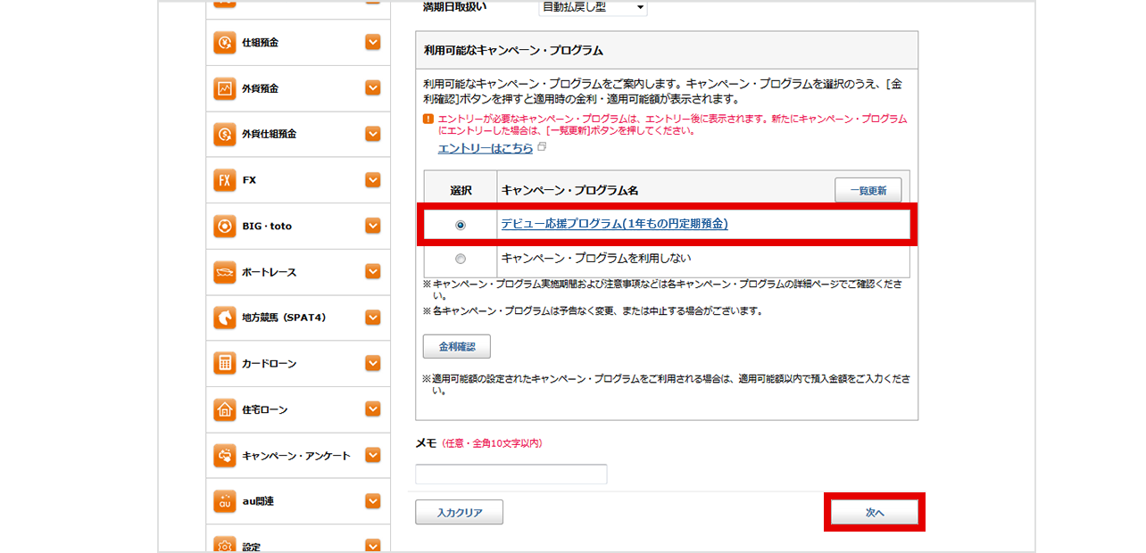Expand the au関連 menu chevron
Screen dimensions: 1146x553
point(373,501)
